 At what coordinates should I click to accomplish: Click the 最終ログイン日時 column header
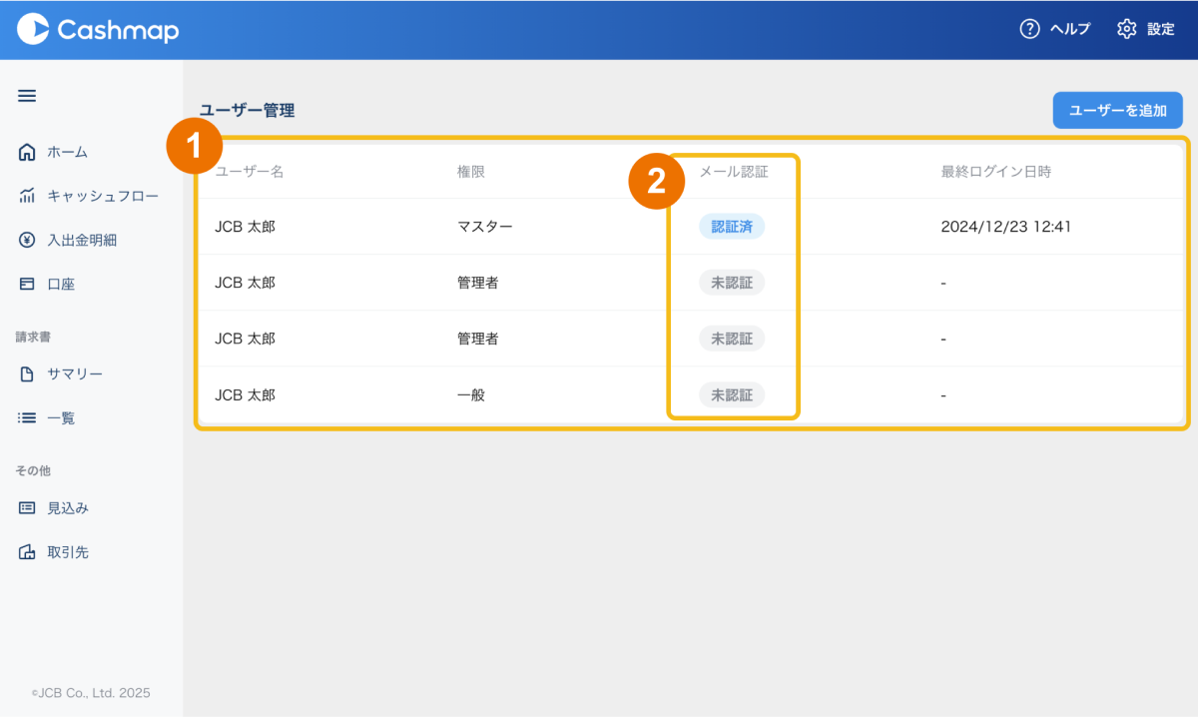pos(995,172)
